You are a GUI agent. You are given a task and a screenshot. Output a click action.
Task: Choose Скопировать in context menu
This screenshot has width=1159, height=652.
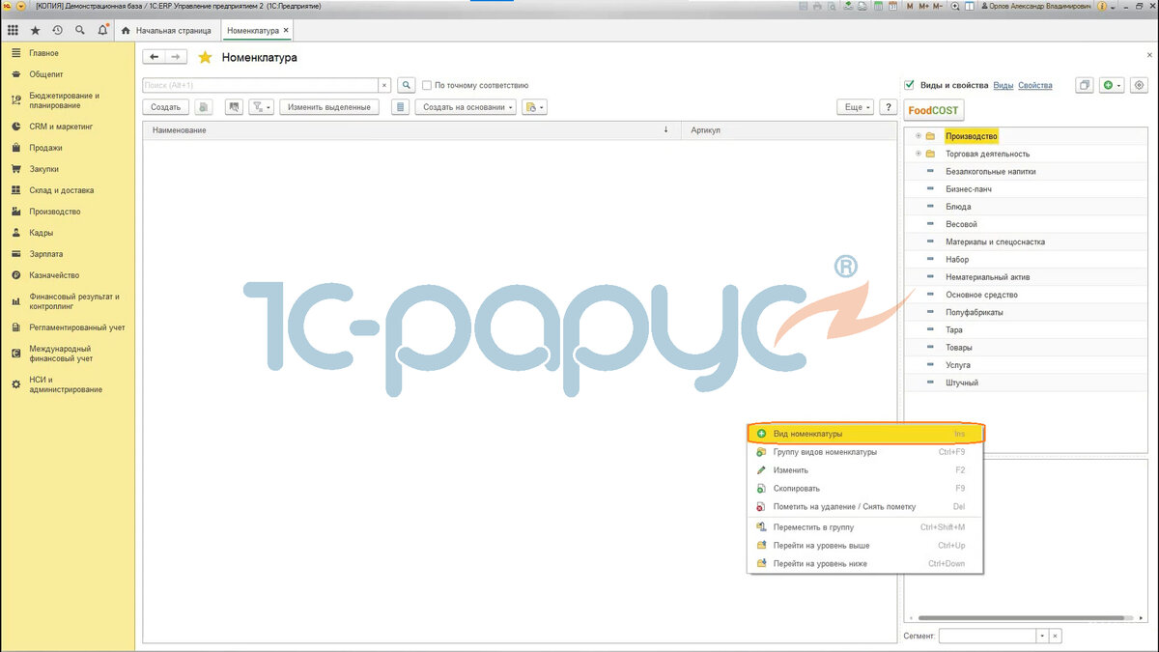865,489
